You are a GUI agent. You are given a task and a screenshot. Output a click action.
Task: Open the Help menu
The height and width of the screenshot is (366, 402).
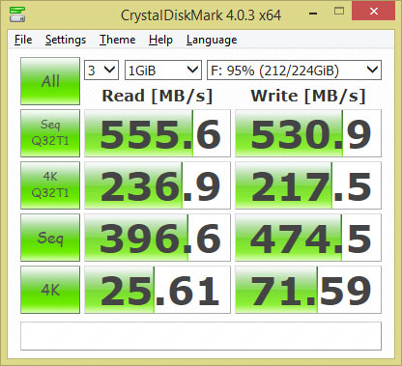point(160,40)
